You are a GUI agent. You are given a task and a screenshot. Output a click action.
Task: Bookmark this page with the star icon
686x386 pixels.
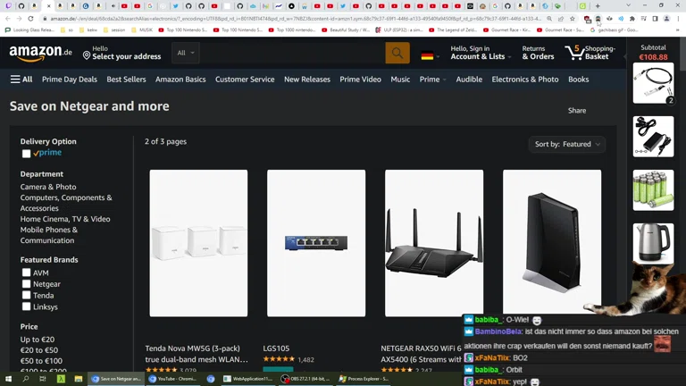[573, 19]
